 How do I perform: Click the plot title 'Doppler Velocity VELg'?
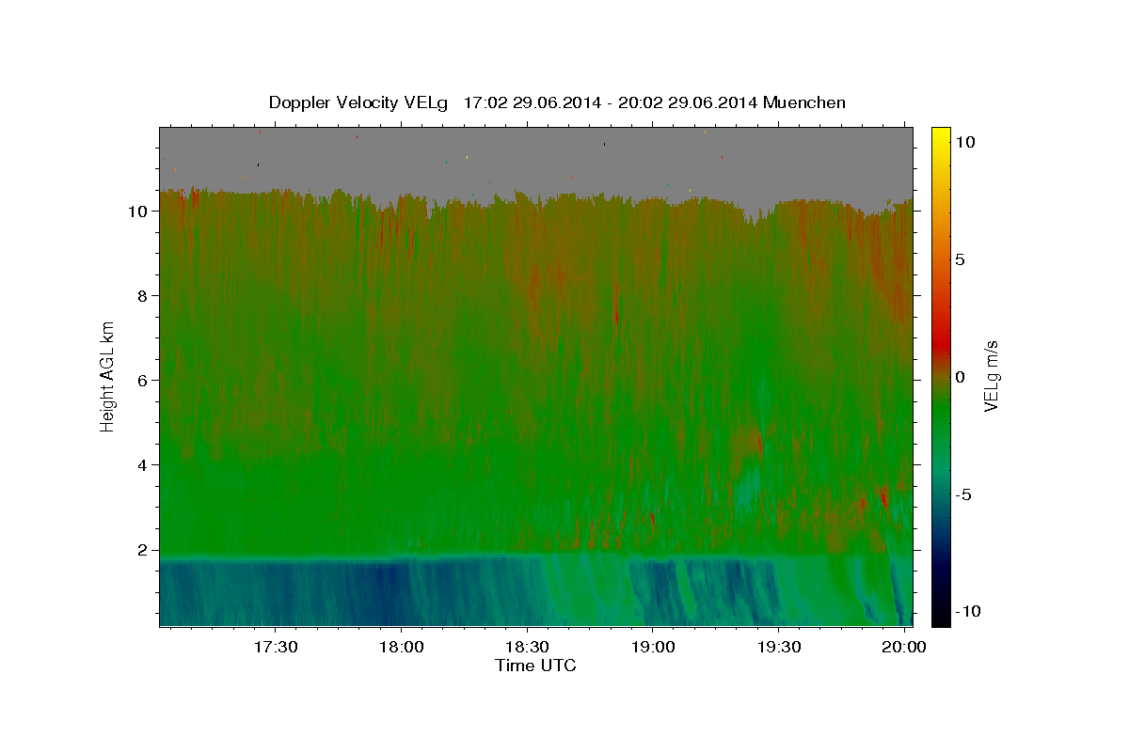click(358, 102)
